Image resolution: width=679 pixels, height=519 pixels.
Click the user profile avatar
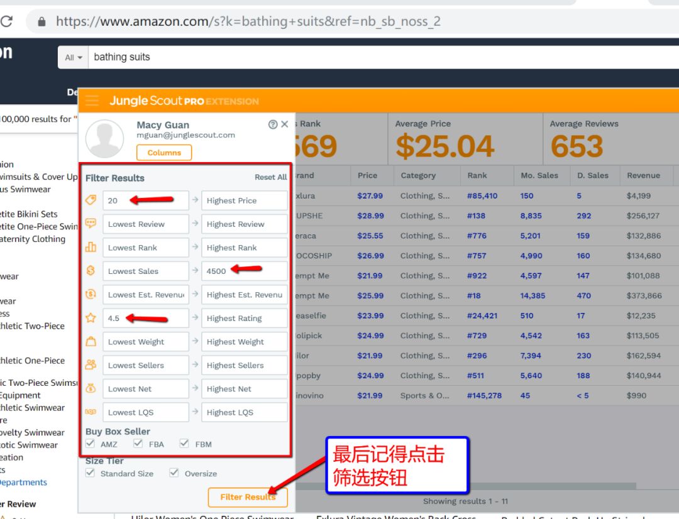click(105, 138)
